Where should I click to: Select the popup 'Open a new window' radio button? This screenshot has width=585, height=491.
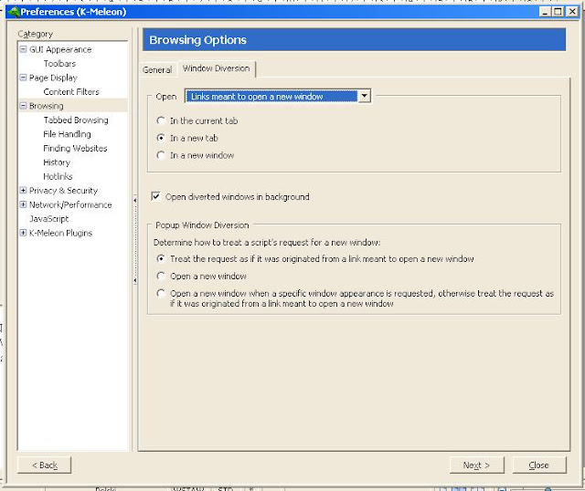pyautogui.click(x=161, y=276)
